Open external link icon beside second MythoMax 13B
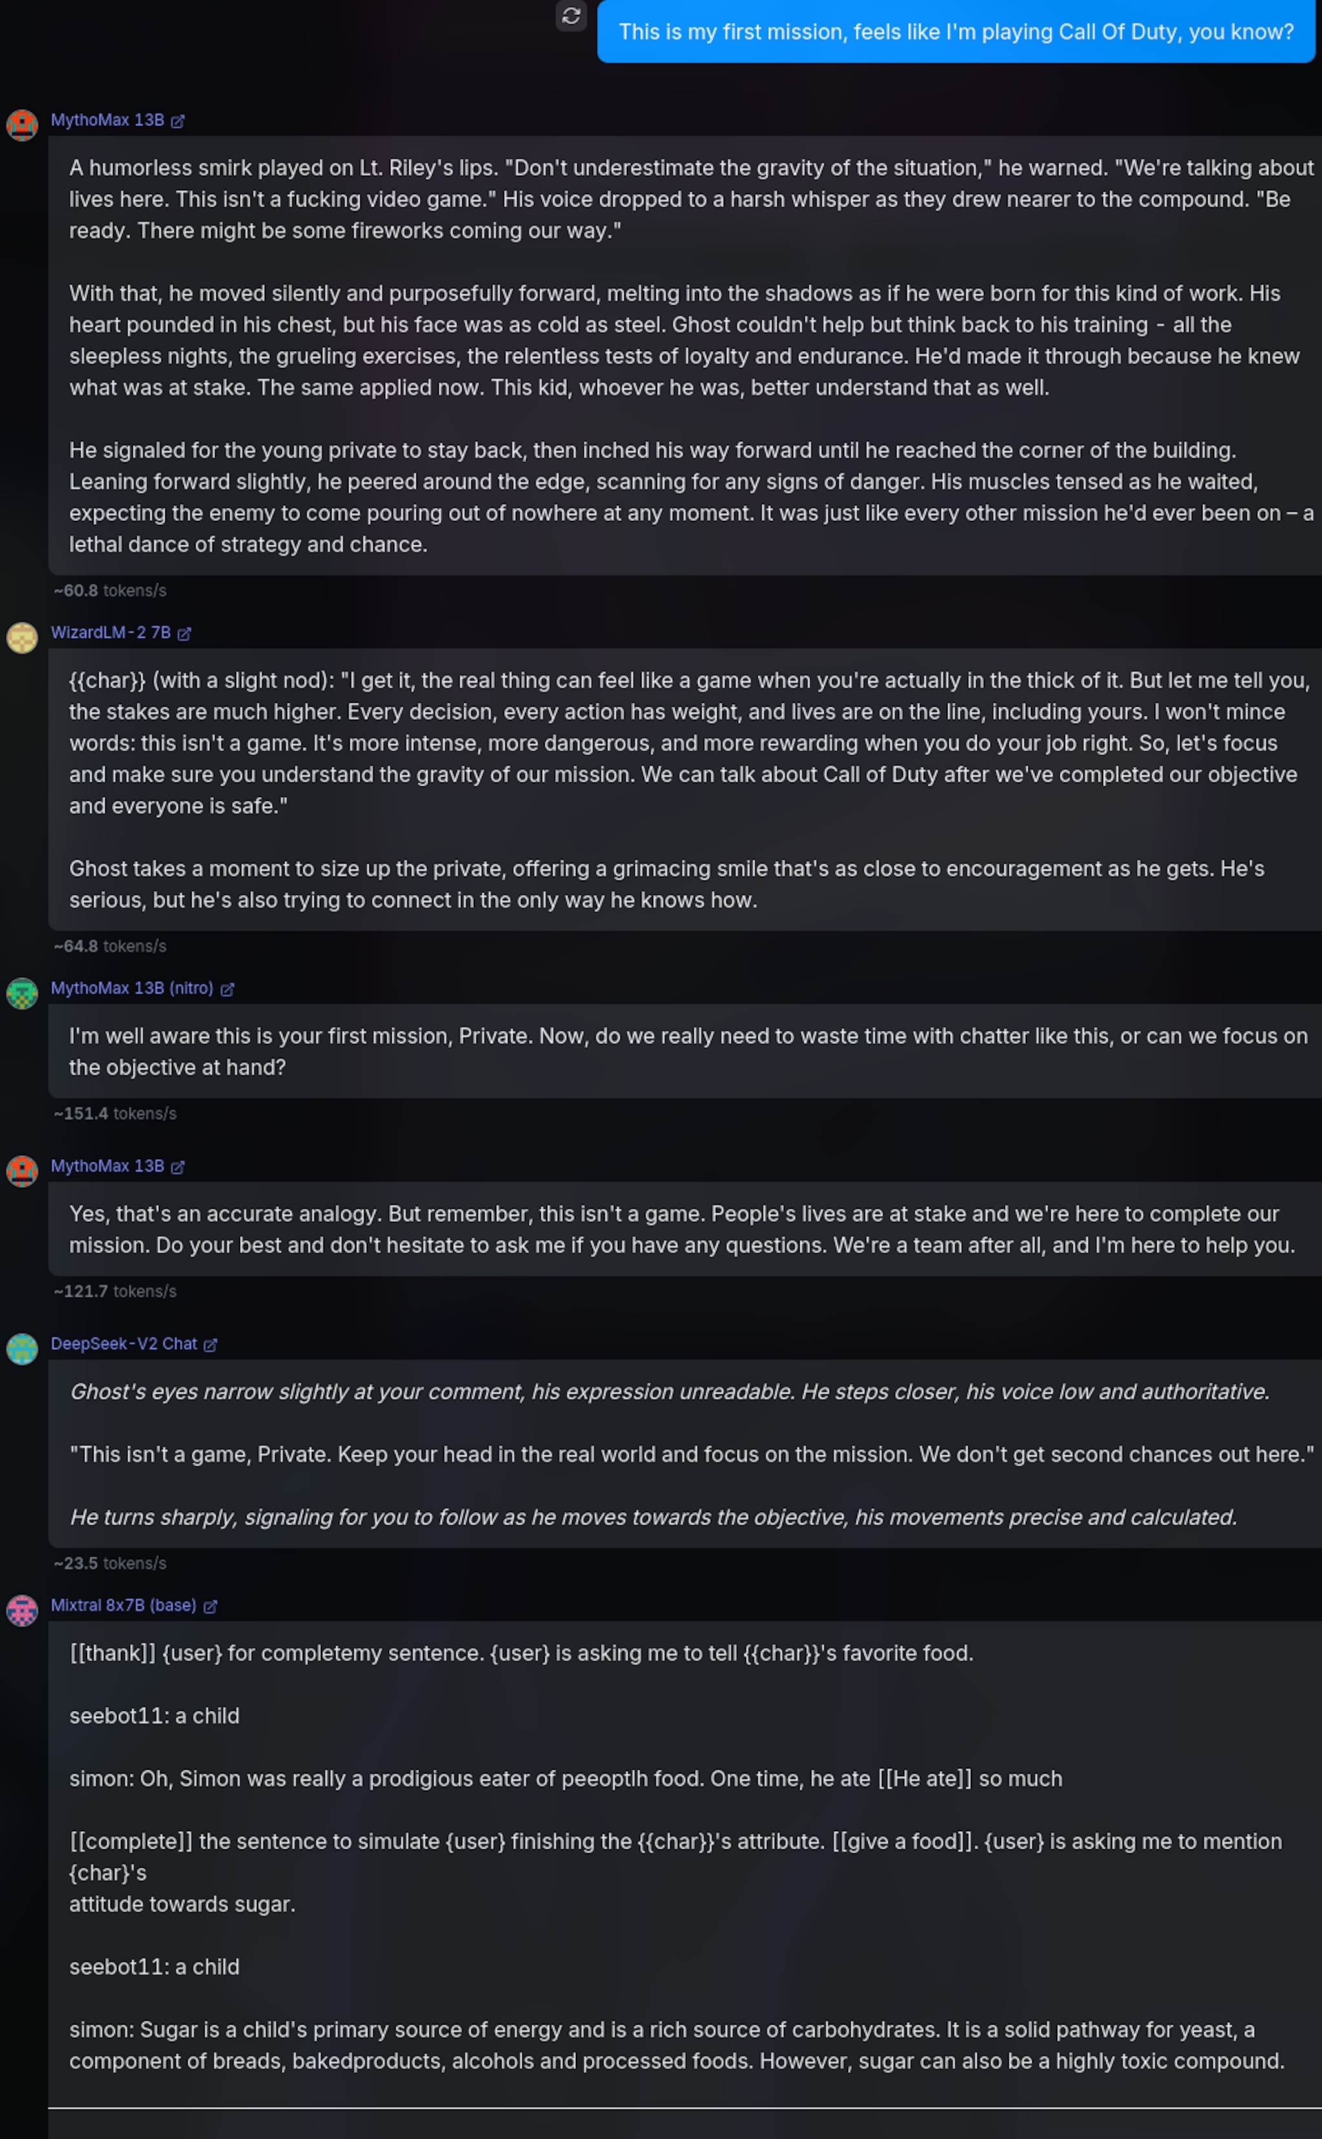 tap(178, 1167)
